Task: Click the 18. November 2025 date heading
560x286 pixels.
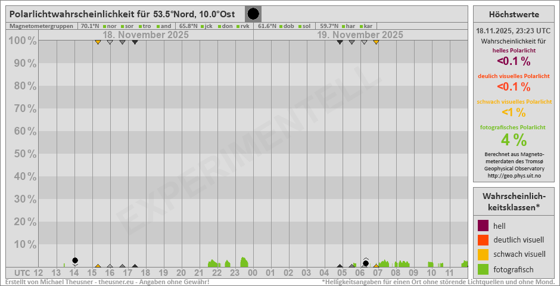Action: pyautogui.click(x=146, y=35)
